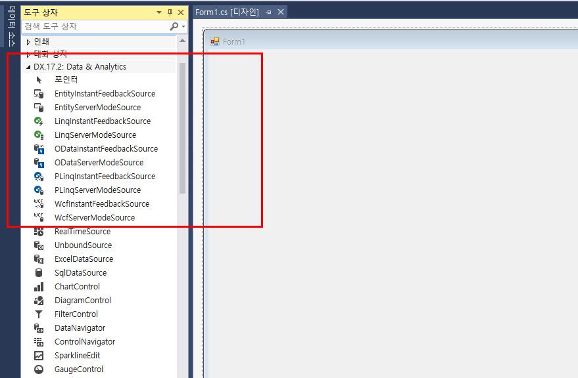Select WcfServerModeSource text label
This screenshot has height=378, width=578.
coord(95,217)
